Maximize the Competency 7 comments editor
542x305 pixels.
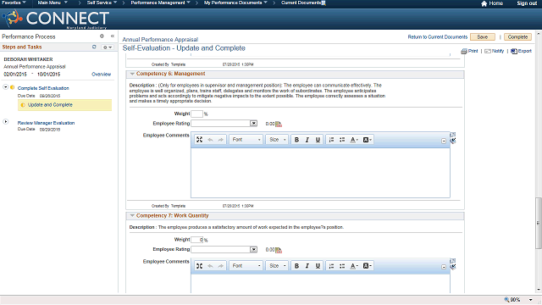(200, 266)
